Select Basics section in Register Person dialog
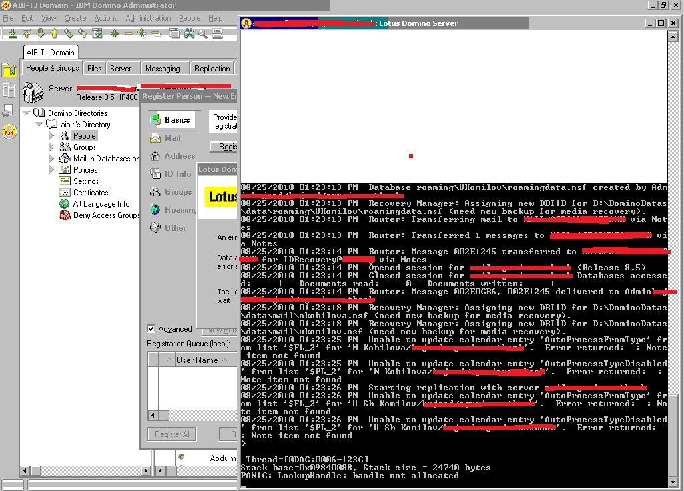The height and width of the screenshot is (491, 684). click(x=172, y=120)
